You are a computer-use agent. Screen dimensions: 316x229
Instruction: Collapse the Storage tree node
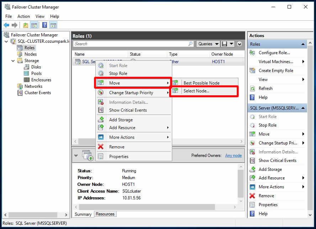14,61
